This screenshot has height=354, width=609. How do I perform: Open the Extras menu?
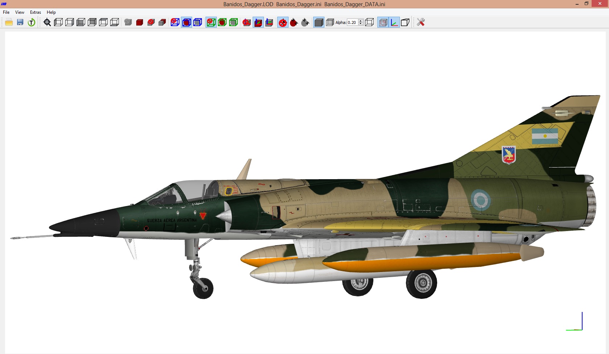tap(36, 12)
